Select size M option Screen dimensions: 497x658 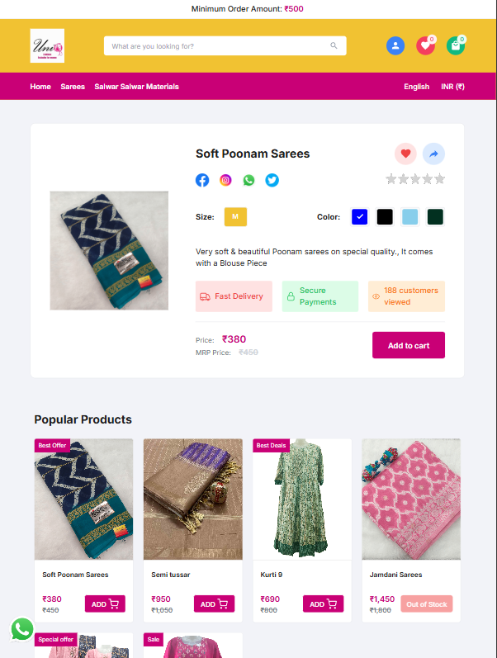235,217
